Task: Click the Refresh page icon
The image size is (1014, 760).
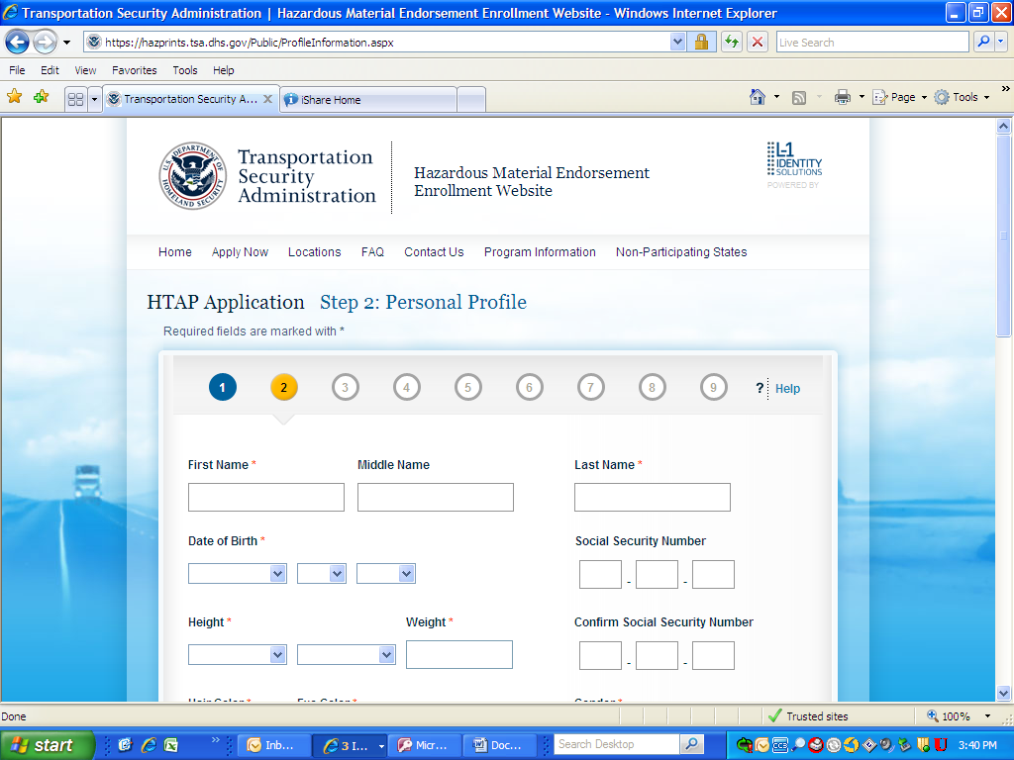Action: 732,43
